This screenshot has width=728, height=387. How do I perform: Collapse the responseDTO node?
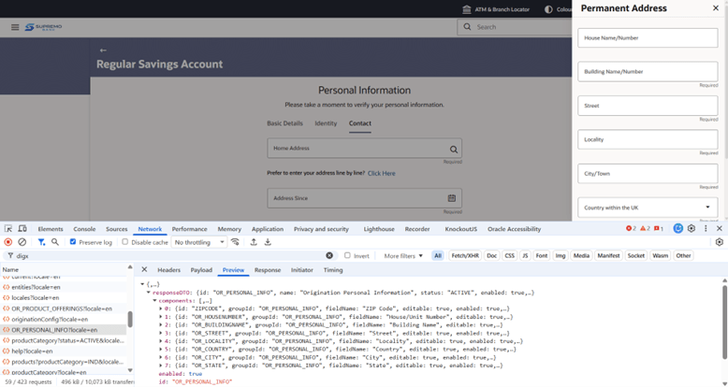point(149,293)
